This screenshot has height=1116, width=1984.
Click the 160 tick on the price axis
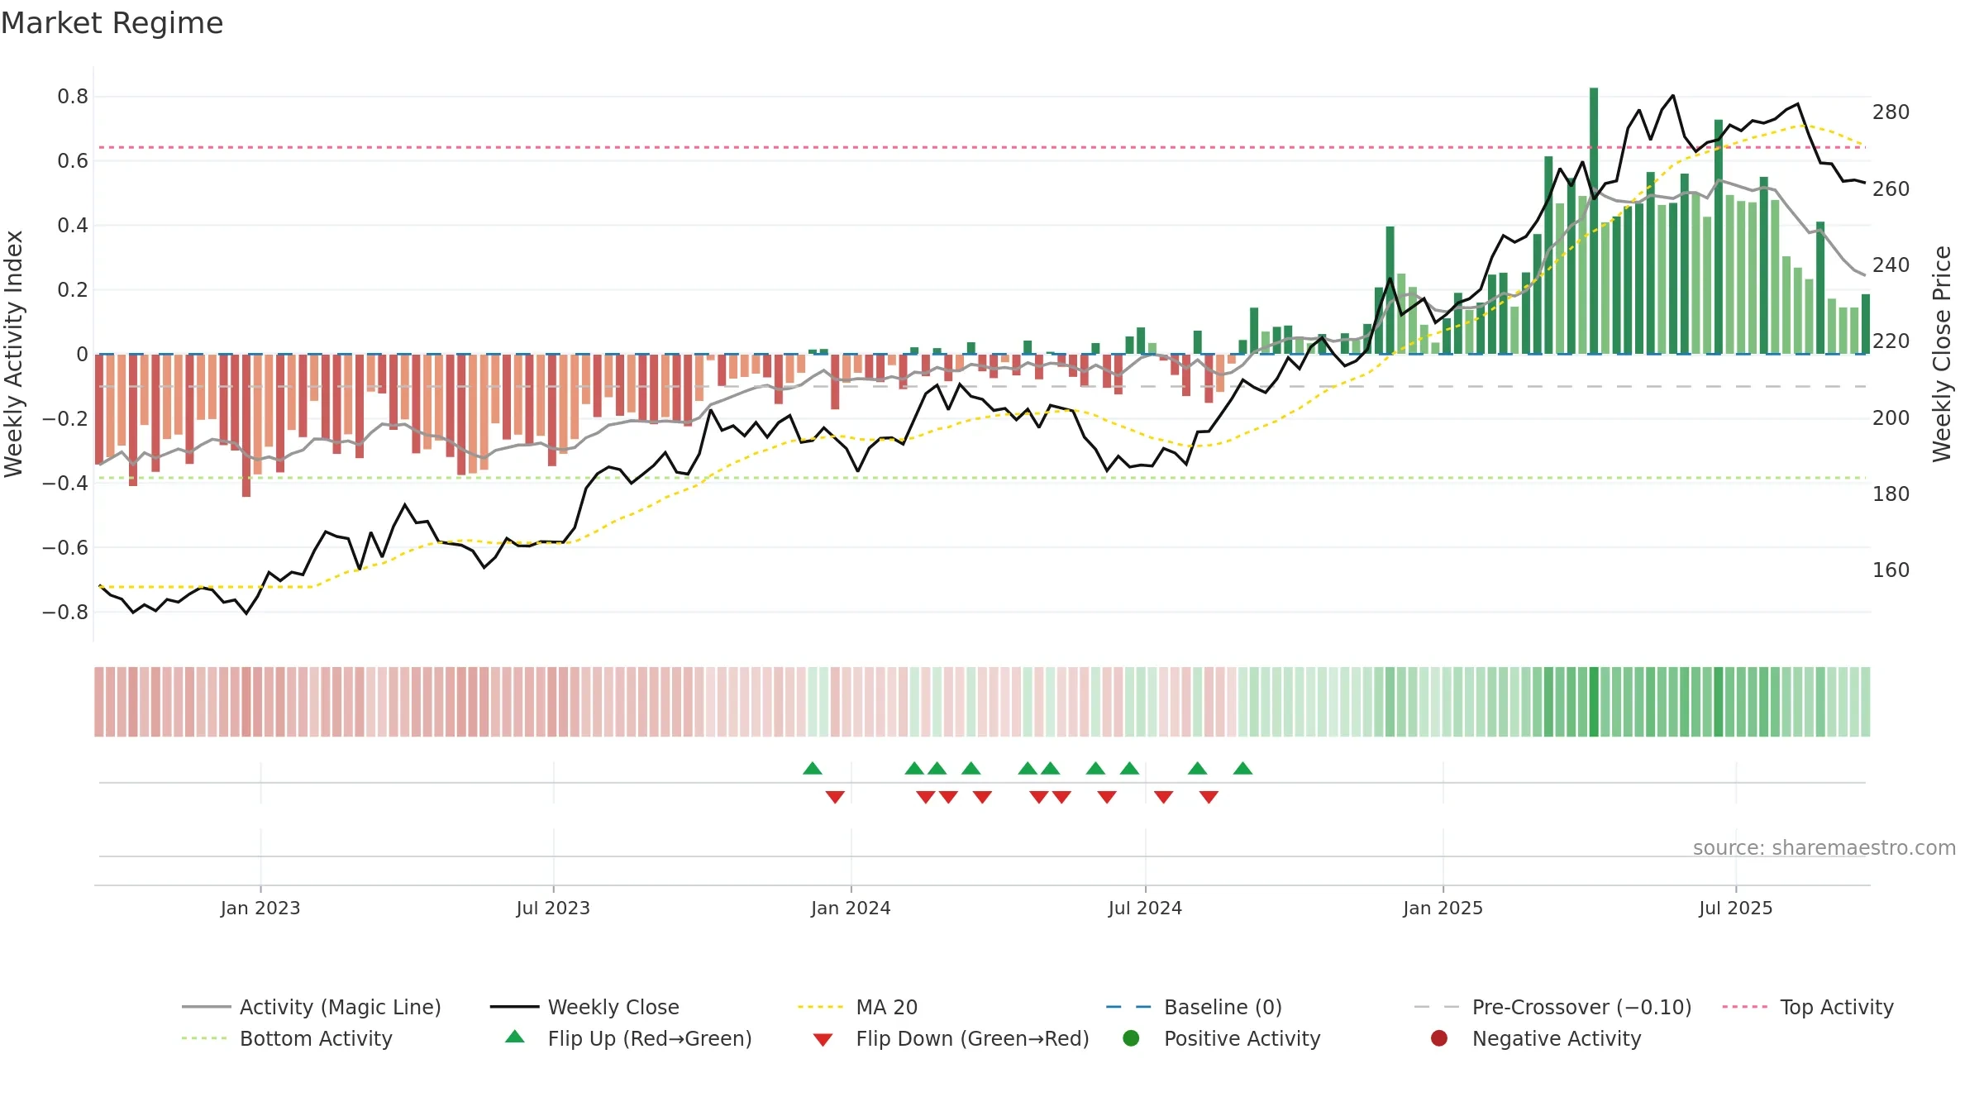1891,570
